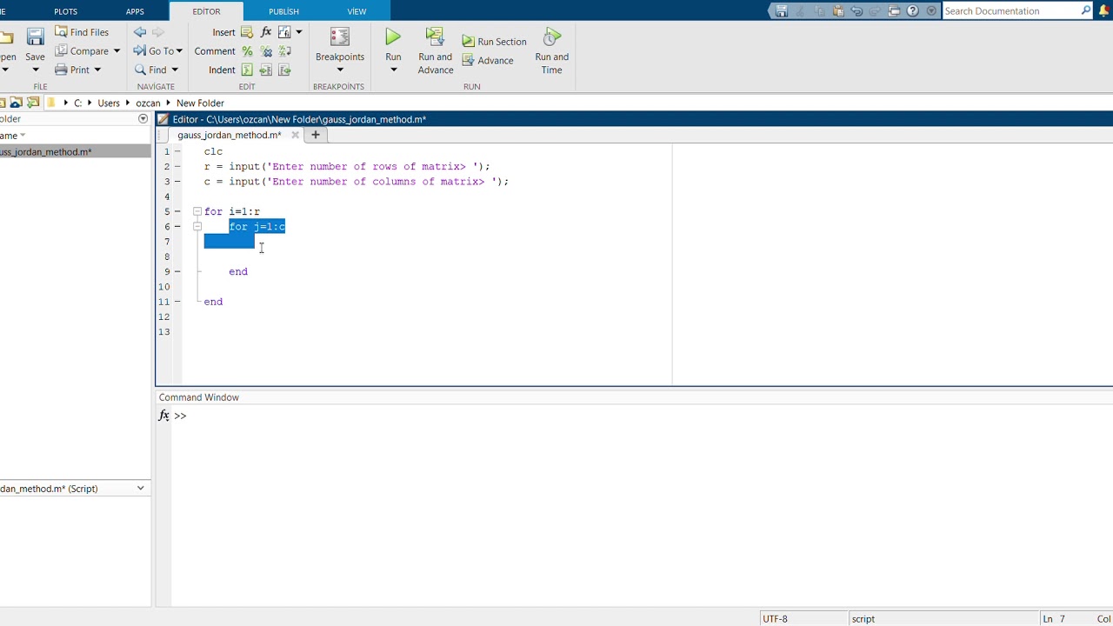The image size is (1113, 626).
Task: Click the Compare files button
Action: 81,51
